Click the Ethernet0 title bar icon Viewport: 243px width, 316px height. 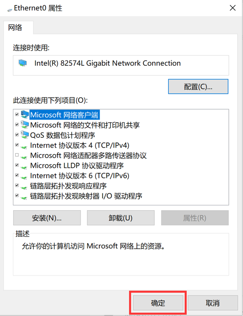[10, 9]
